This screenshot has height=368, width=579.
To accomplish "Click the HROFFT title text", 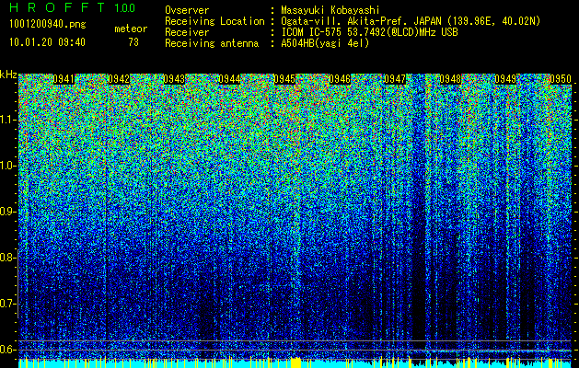I will pyautogui.click(x=57, y=7).
